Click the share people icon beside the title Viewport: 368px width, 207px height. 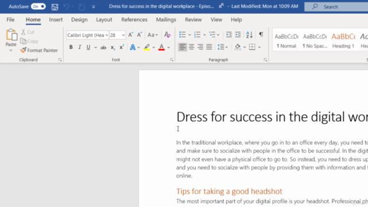tap(221, 6)
